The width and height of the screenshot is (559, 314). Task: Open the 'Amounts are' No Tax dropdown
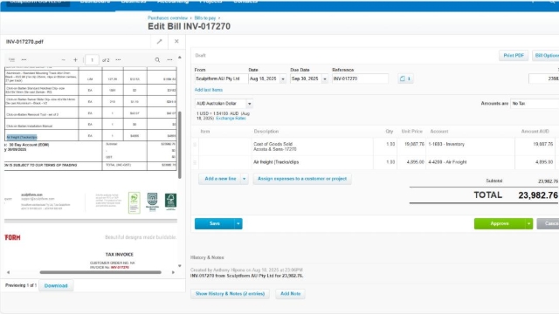click(x=535, y=104)
